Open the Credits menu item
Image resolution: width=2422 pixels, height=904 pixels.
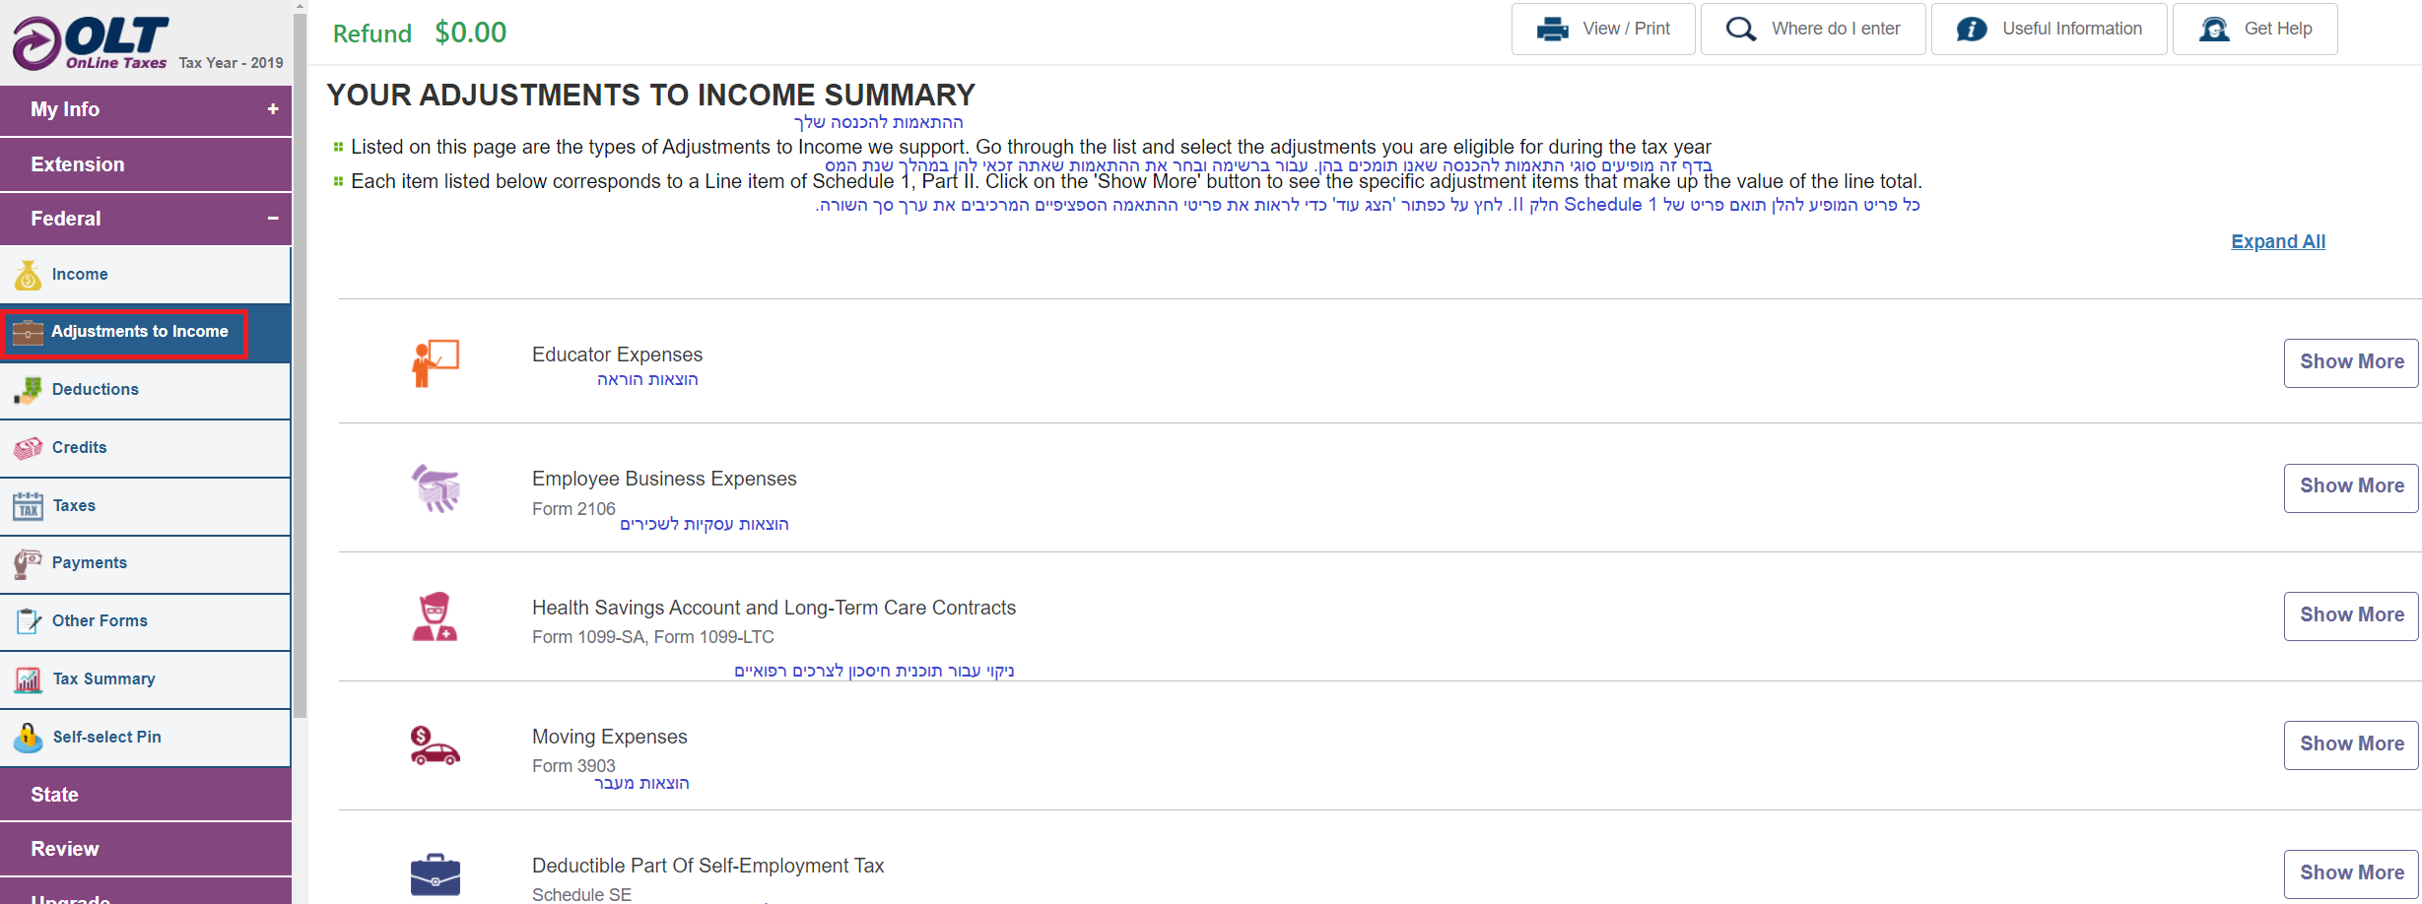(x=146, y=448)
